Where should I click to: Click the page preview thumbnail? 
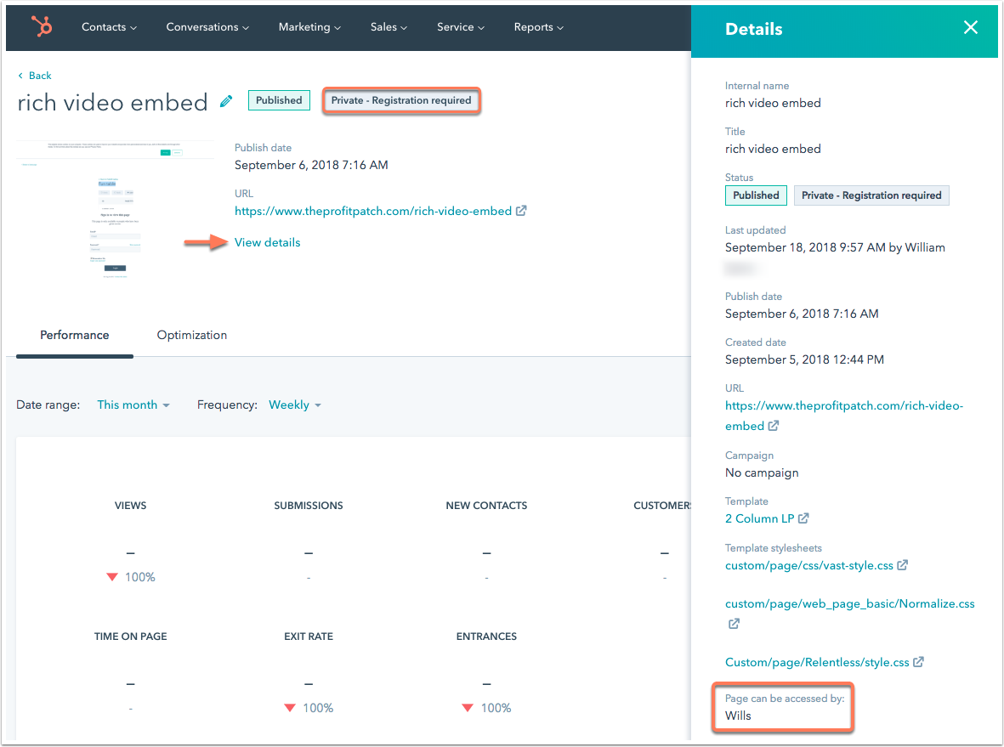[116, 210]
